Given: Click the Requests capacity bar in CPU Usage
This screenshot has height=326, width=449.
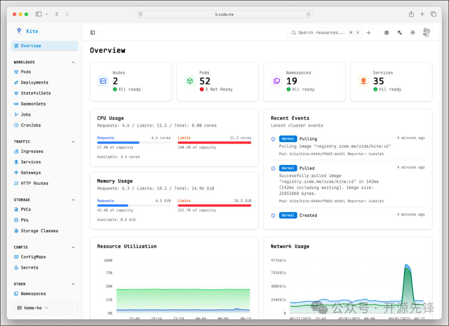Looking at the screenshot, I should click(x=134, y=143).
